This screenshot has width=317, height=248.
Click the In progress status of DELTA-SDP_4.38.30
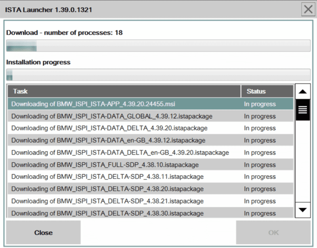pyautogui.click(x=260, y=213)
